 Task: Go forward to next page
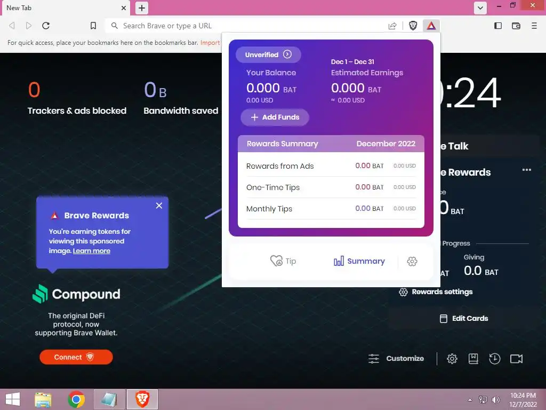coord(29,26)
